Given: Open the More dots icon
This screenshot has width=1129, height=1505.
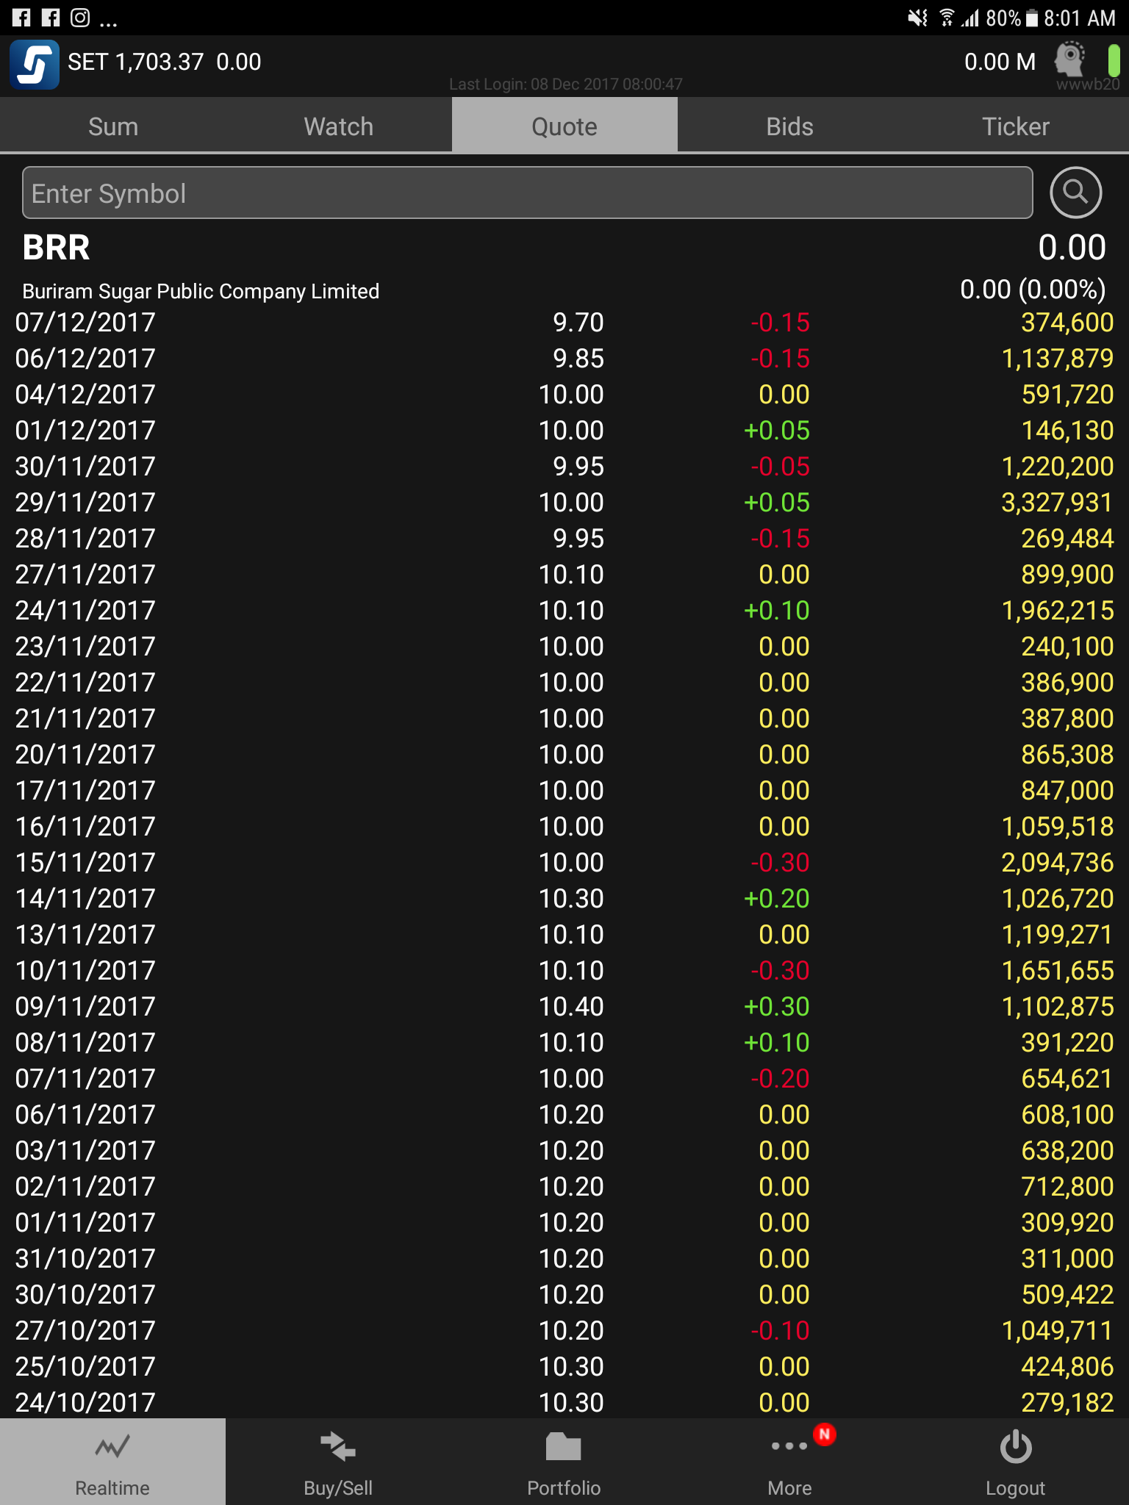Looking at the screenshot, I should pyautogui.click(x=789, y=1446).
